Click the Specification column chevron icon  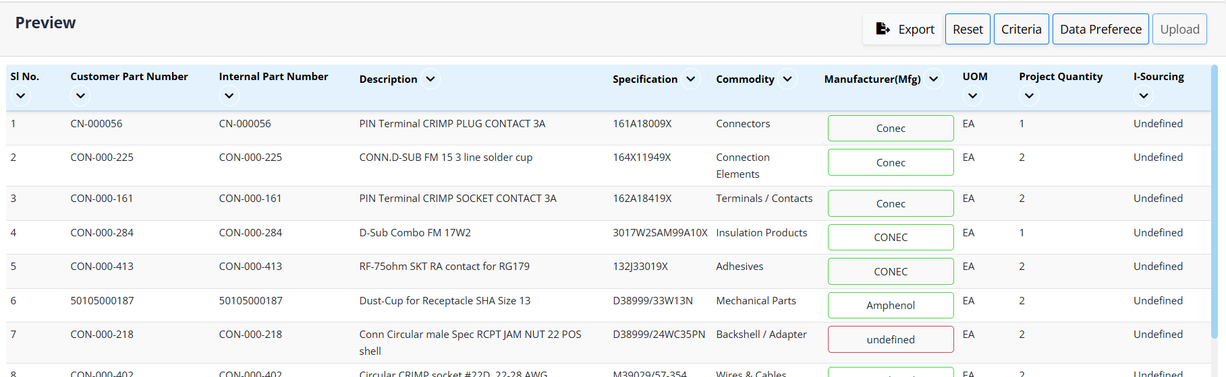(691, 79)
